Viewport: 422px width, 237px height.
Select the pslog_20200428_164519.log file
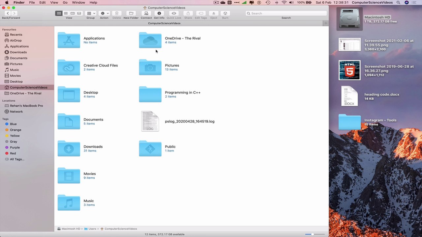click(x=150, y=121)
